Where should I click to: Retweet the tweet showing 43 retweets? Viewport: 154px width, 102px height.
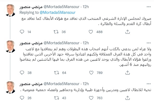[56, 98]
